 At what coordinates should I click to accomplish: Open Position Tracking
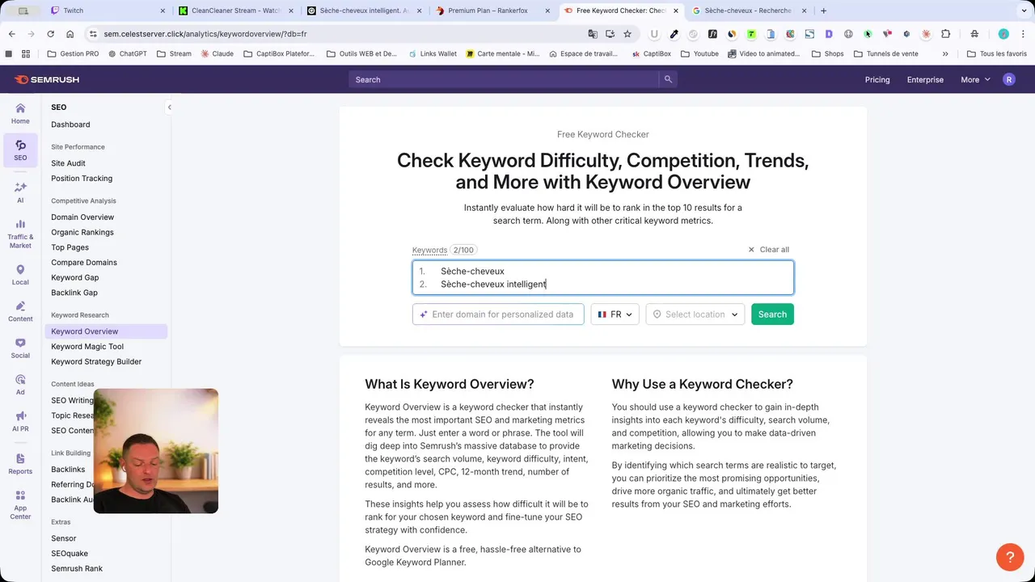click(x=82, y=179)
